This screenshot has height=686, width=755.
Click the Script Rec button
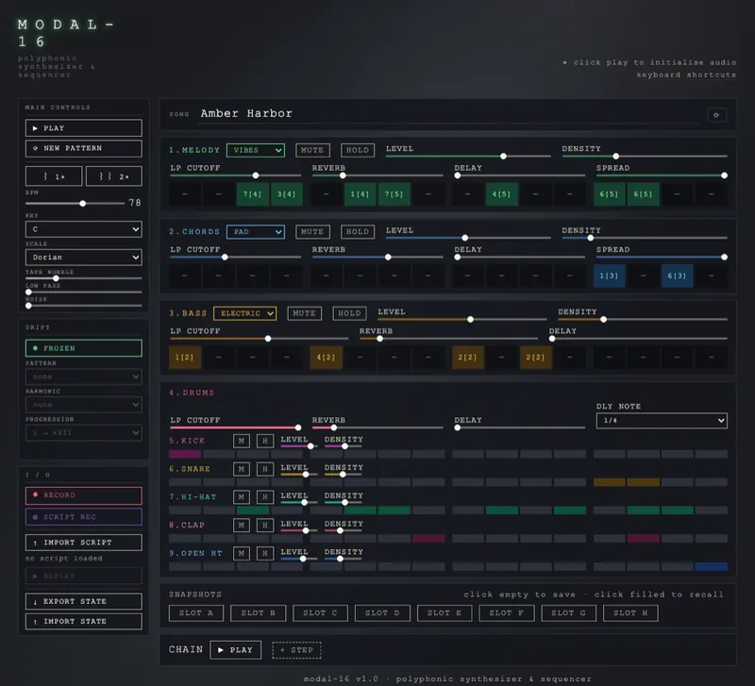coord(84,517)
